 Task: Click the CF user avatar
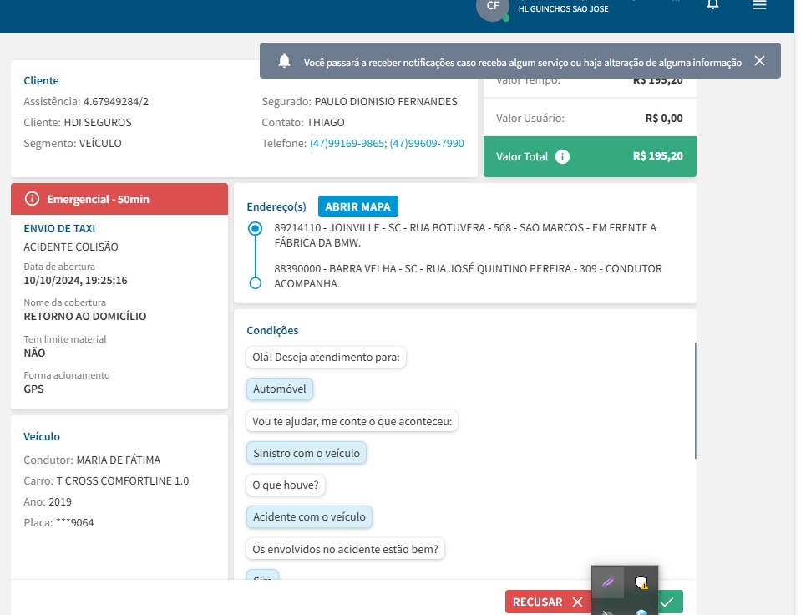(x=493, y=7)
